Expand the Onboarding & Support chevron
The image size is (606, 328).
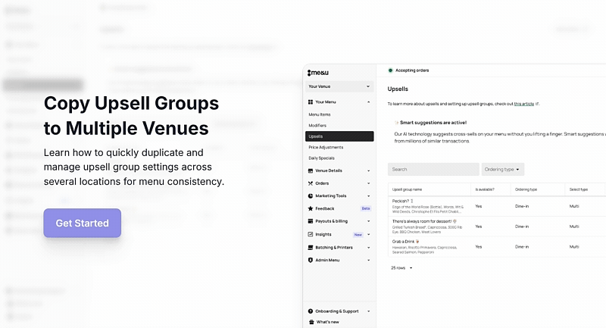pos(368,311)
